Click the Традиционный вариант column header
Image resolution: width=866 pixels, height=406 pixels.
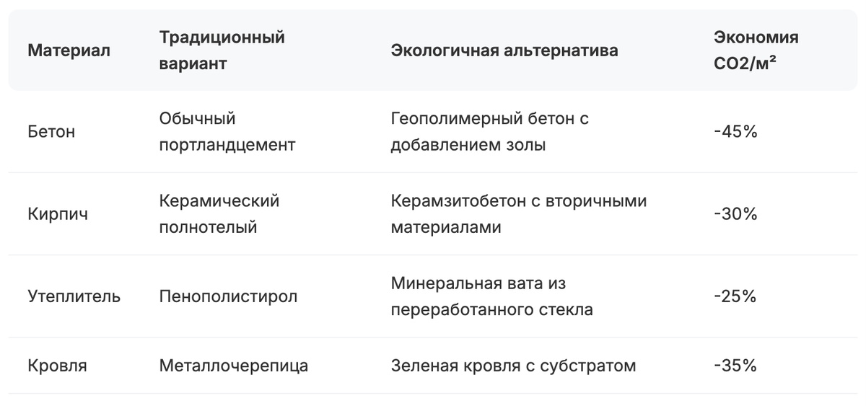pyautogui.click(x=222, y=50)
